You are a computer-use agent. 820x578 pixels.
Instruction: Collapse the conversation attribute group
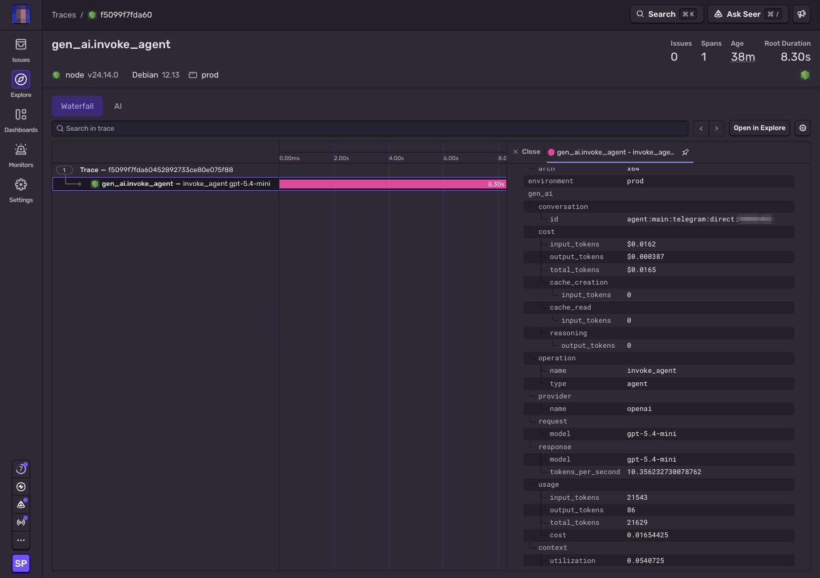tap(562, 206)
